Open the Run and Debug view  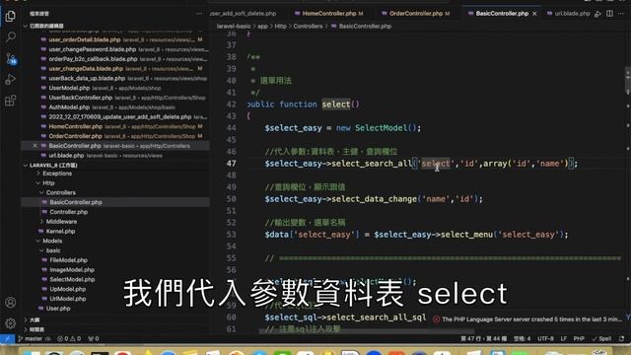tap(11, 79)
